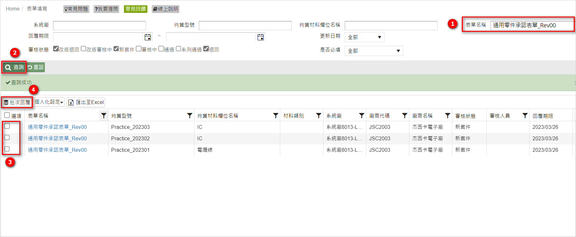
Task: Check the select-all 選項 header checkbox
Action: (x=7, y=115)
